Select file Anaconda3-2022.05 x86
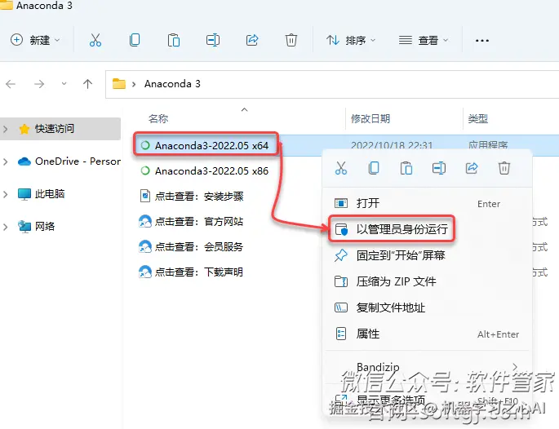559x429 pixels. [205, 170]
